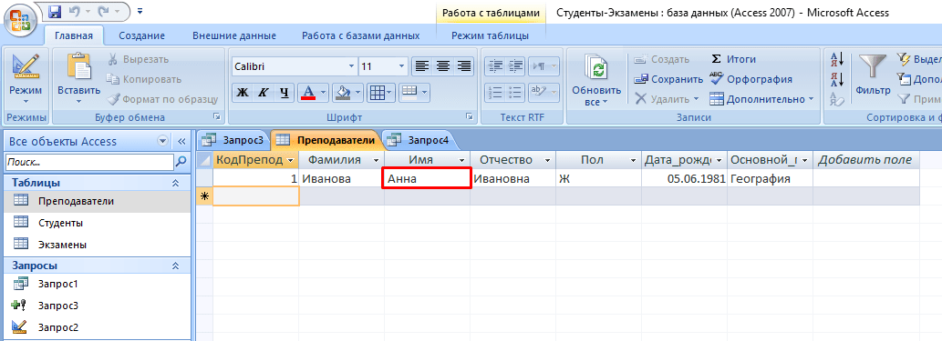Screen dimensions: 942x341
Task: Click navigation pane Поиск field
Action: [x=89, y=162]
